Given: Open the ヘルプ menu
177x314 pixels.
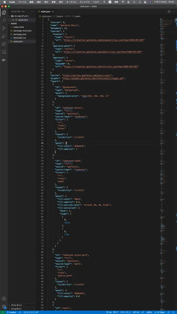Looking at the screenshot, I should (x=96, y=2).
